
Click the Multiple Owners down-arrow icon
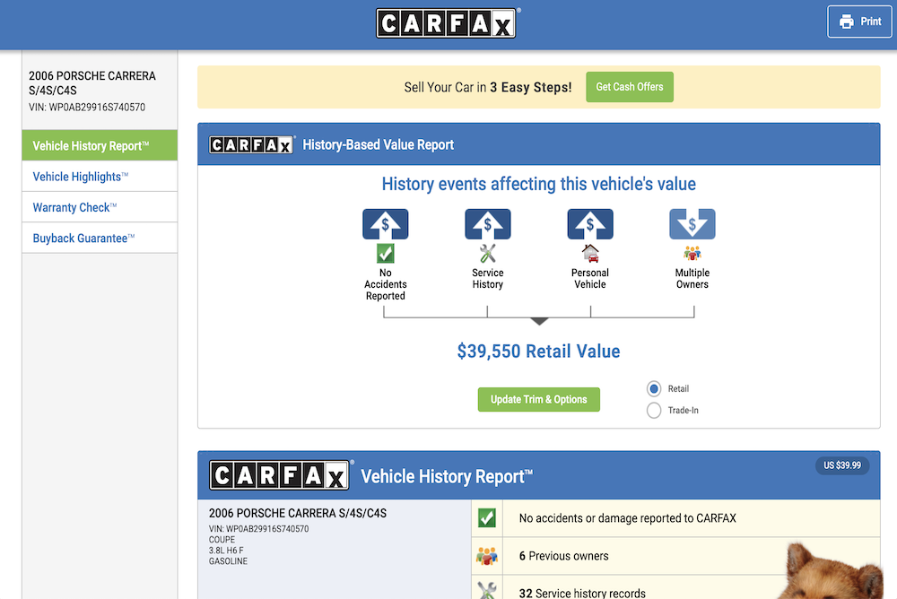(x=692, y=224)
